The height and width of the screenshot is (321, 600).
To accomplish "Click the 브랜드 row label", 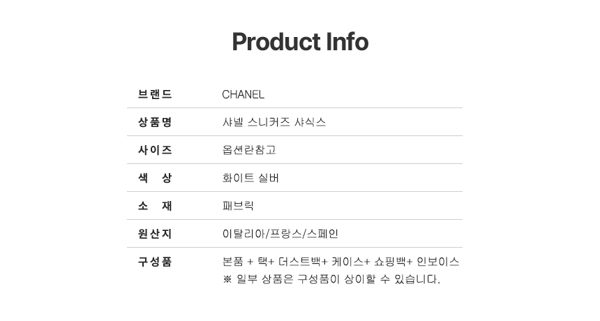I will point(155,94).
